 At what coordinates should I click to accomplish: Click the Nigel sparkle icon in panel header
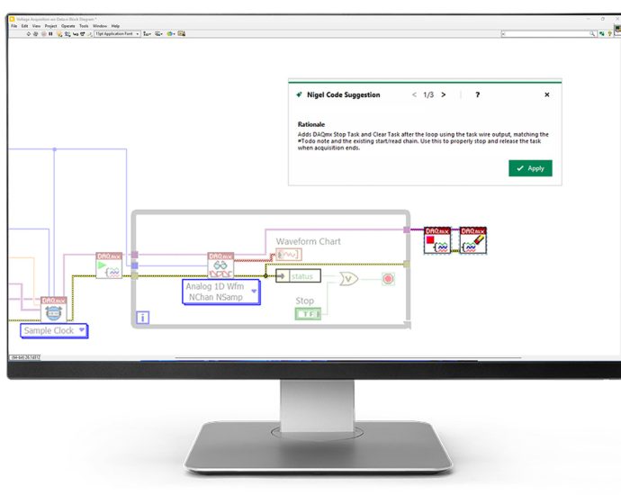point(299,94)
